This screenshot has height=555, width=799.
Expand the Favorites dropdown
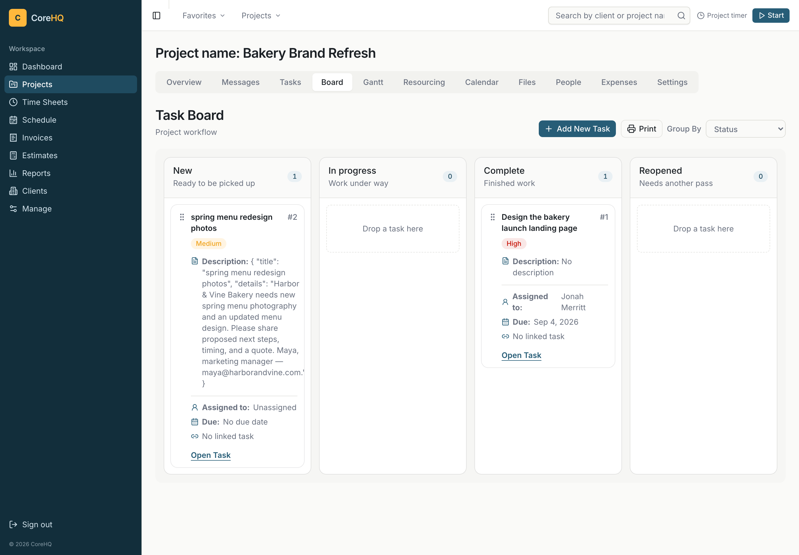(204, 16)
